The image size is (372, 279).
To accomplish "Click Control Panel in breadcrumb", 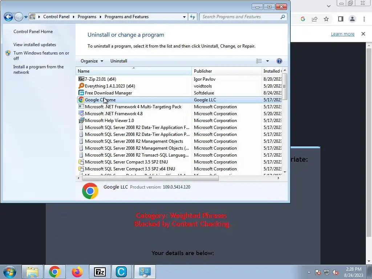I will 56,17.
